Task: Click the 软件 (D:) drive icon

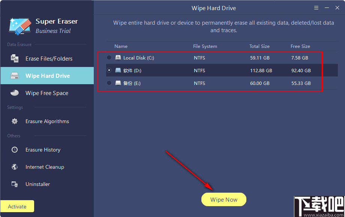Action: pyautogui.click(x=118, y=70)
